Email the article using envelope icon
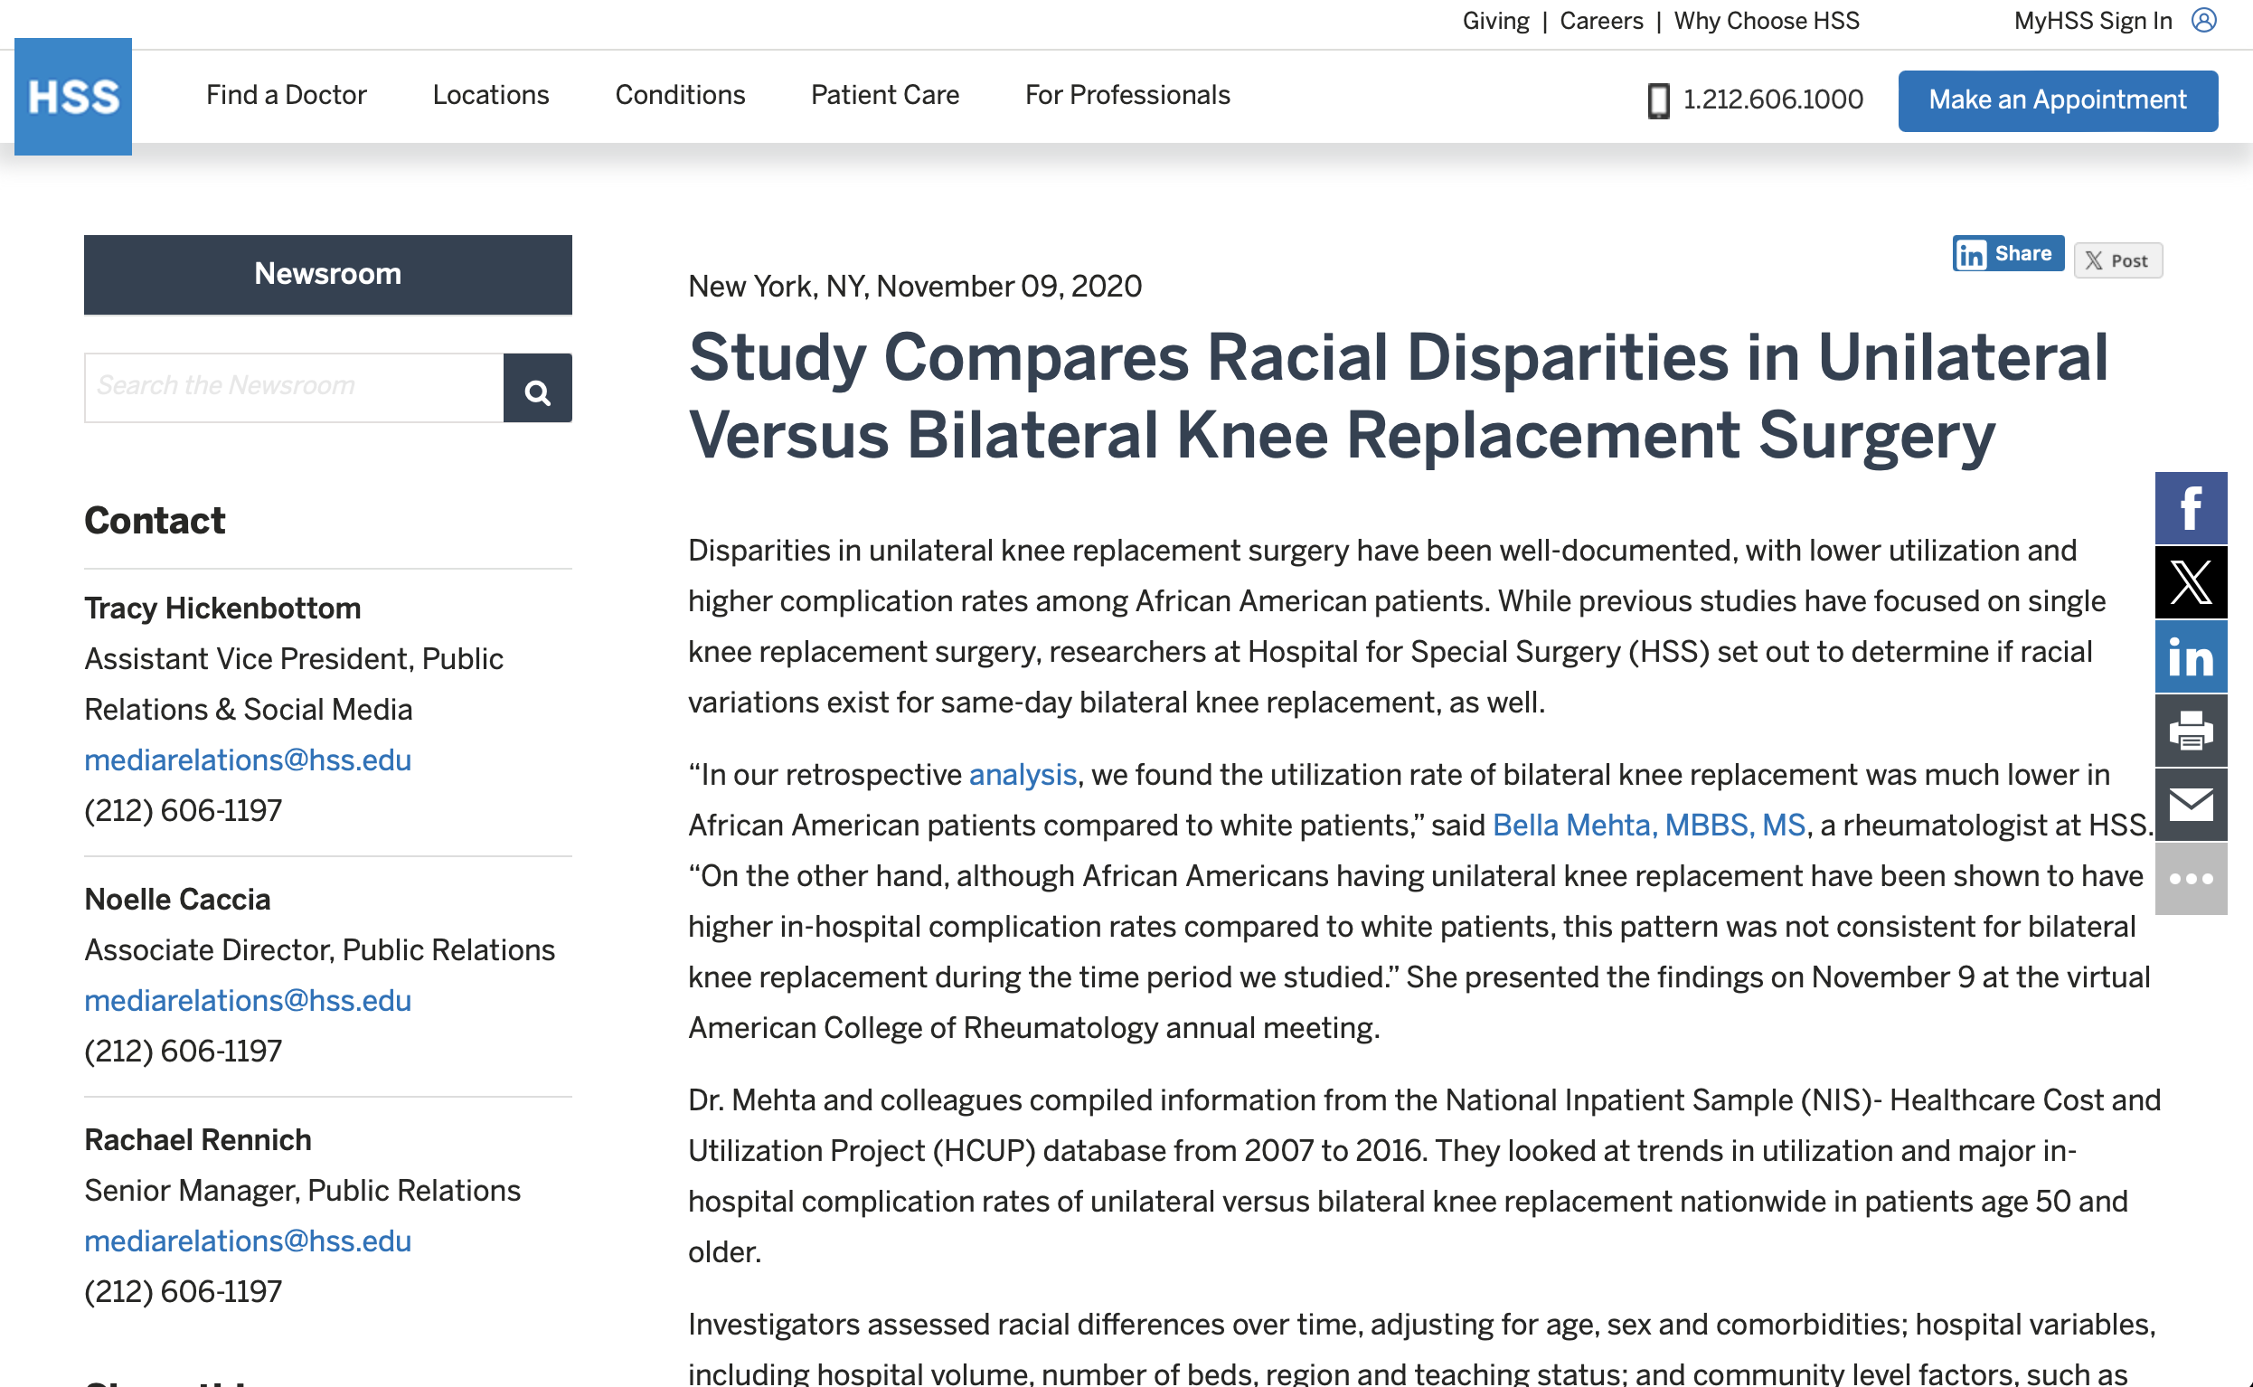 point(2191,806)
